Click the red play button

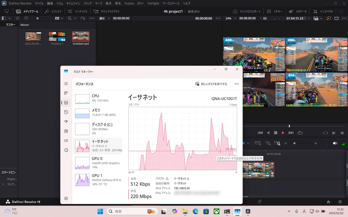(283, 133)
